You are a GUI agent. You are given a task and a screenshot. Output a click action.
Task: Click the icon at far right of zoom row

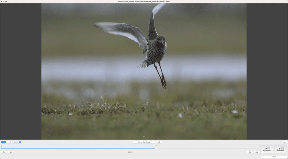[x=285, y=142]
